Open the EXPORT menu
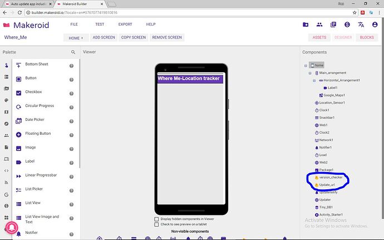384x240 pixels. (125, 25)
